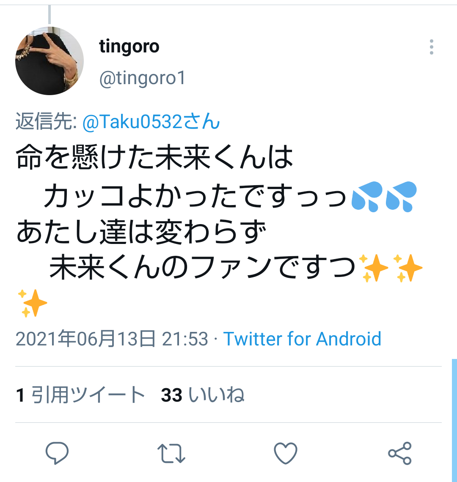Retweet this post using the arrows icon

coord(171,453)
